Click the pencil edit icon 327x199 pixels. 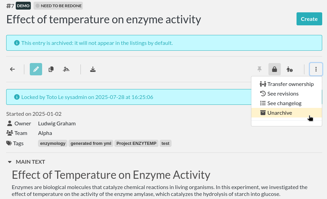coord(36,69)
